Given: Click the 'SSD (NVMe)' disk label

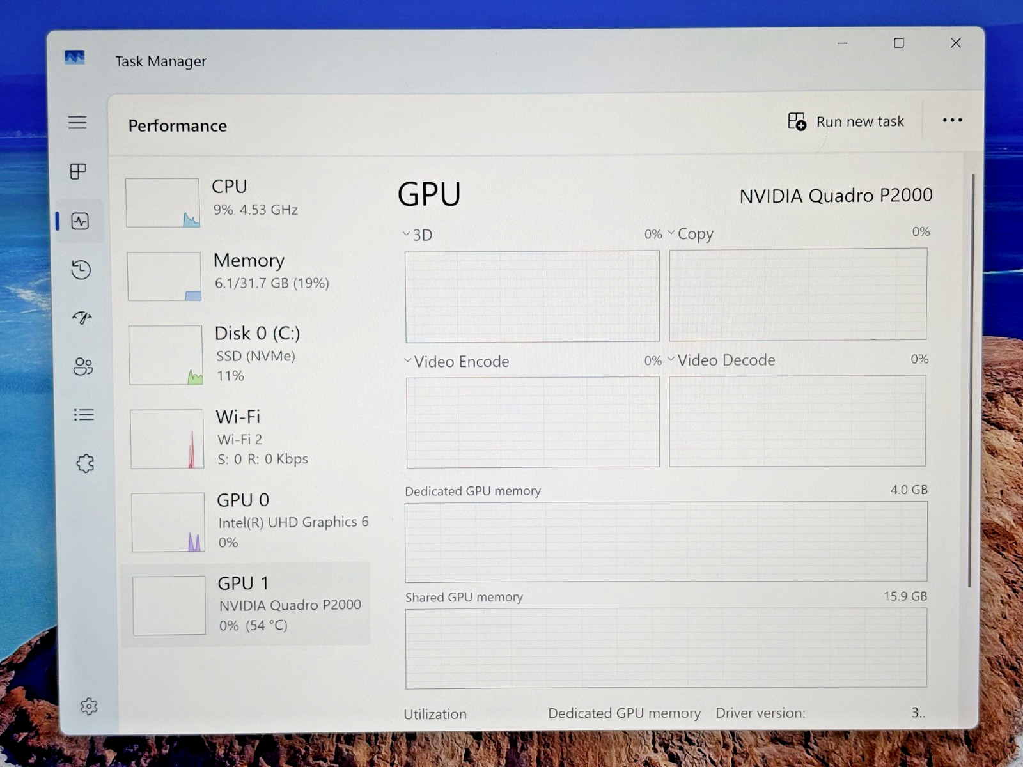Looking at the screenshot, I should point(255,356).
